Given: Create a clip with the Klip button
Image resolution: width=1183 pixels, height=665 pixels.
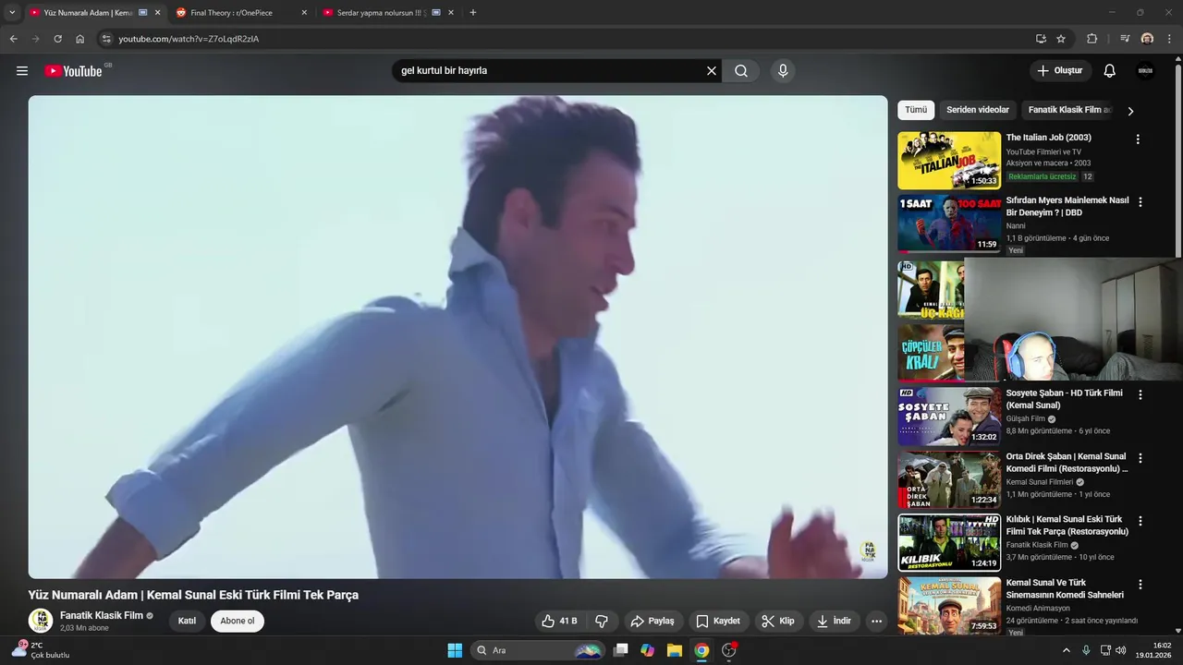Looking at the screenshot, I should click(778, 621).
